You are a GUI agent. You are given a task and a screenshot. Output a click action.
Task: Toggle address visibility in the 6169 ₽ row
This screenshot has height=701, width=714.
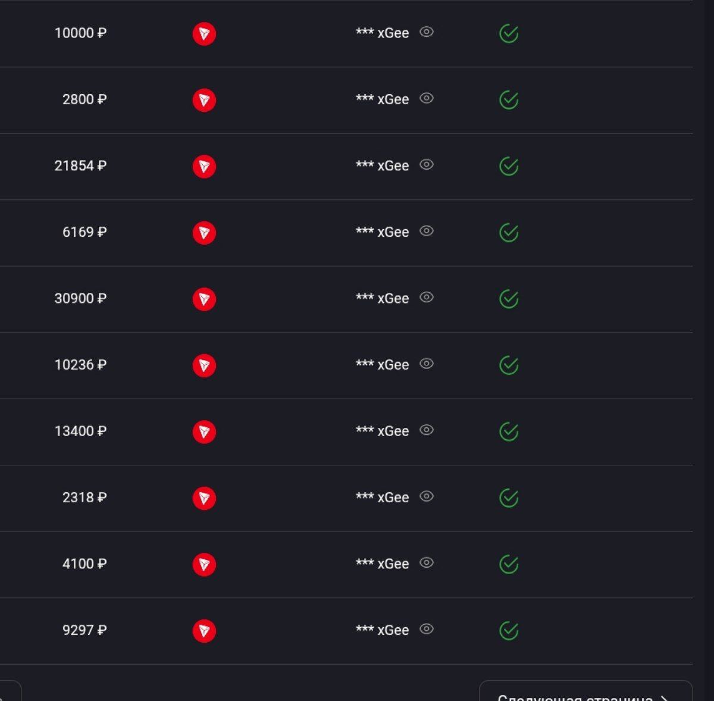tap(427, 231)
